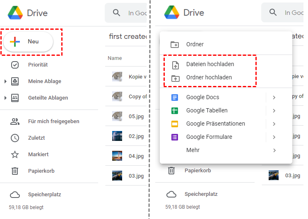Select Ordner hochladen menu entry
308x219 pixels.
coord(209,78)
